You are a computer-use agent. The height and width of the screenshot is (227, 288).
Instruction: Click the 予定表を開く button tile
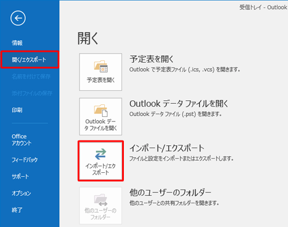click(x=101, y=72)
